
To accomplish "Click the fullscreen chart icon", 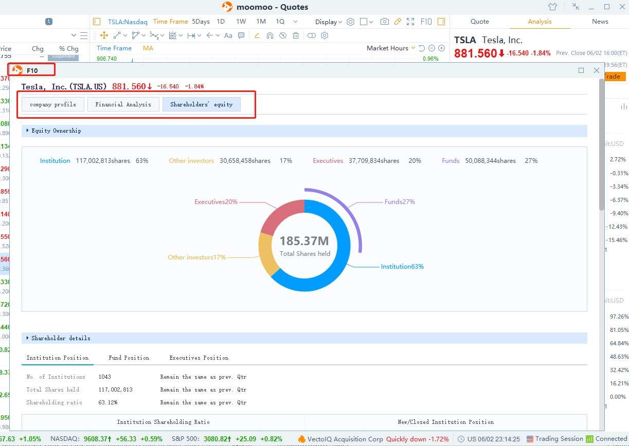I will tap(410, 22).
